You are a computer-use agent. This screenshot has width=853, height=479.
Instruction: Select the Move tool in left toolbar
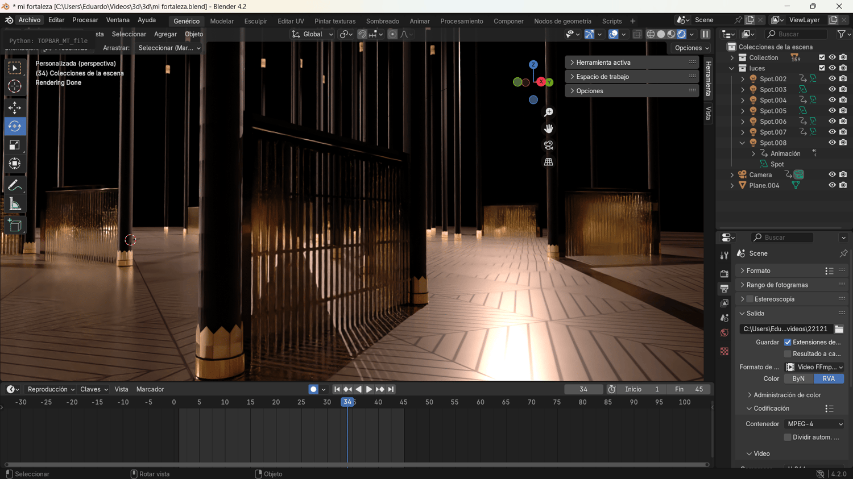pyautogui.click(x=15, y=107)
